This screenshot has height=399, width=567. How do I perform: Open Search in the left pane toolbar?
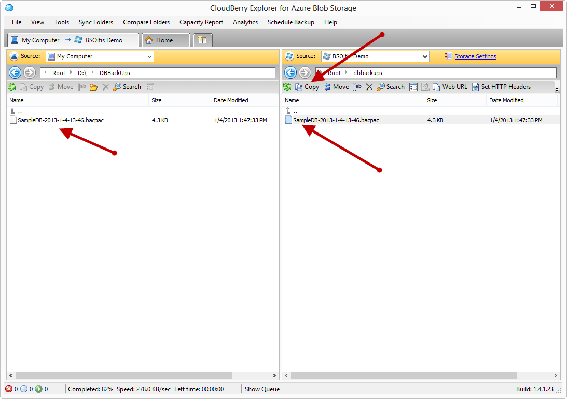[127, 87]
